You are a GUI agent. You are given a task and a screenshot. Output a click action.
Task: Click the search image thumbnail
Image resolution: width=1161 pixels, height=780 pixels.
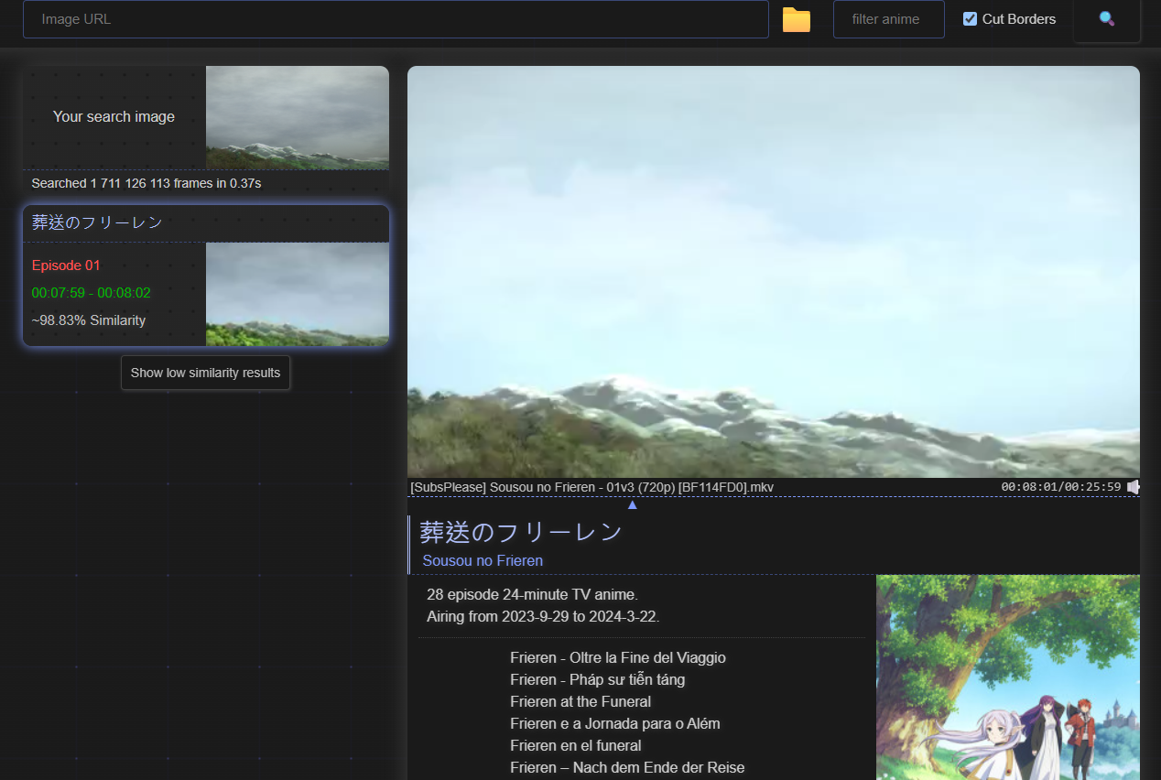[298, 117]
